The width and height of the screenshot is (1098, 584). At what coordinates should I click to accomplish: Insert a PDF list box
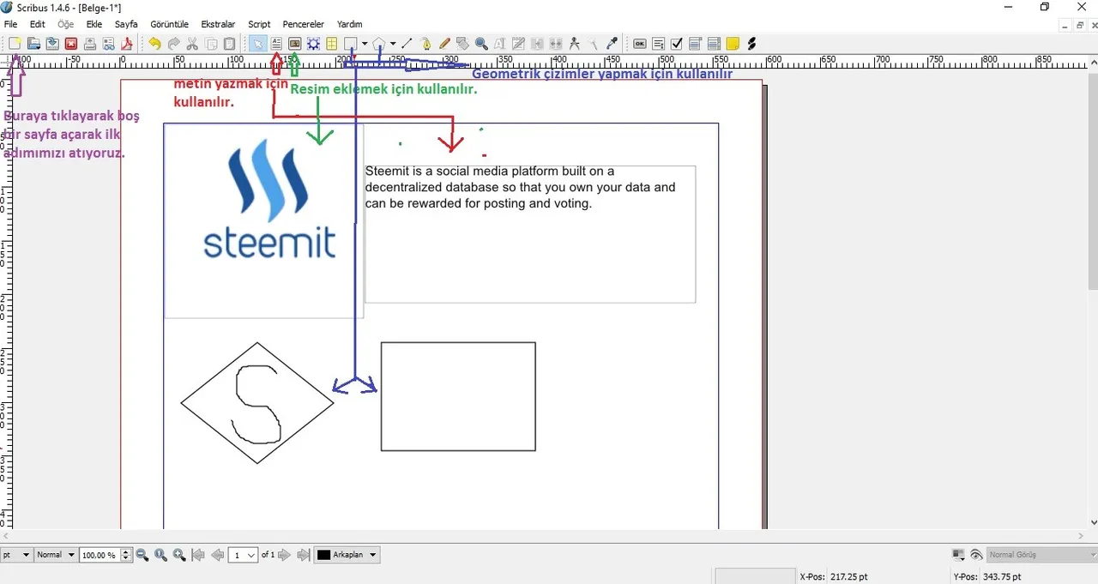click(715, 44)
